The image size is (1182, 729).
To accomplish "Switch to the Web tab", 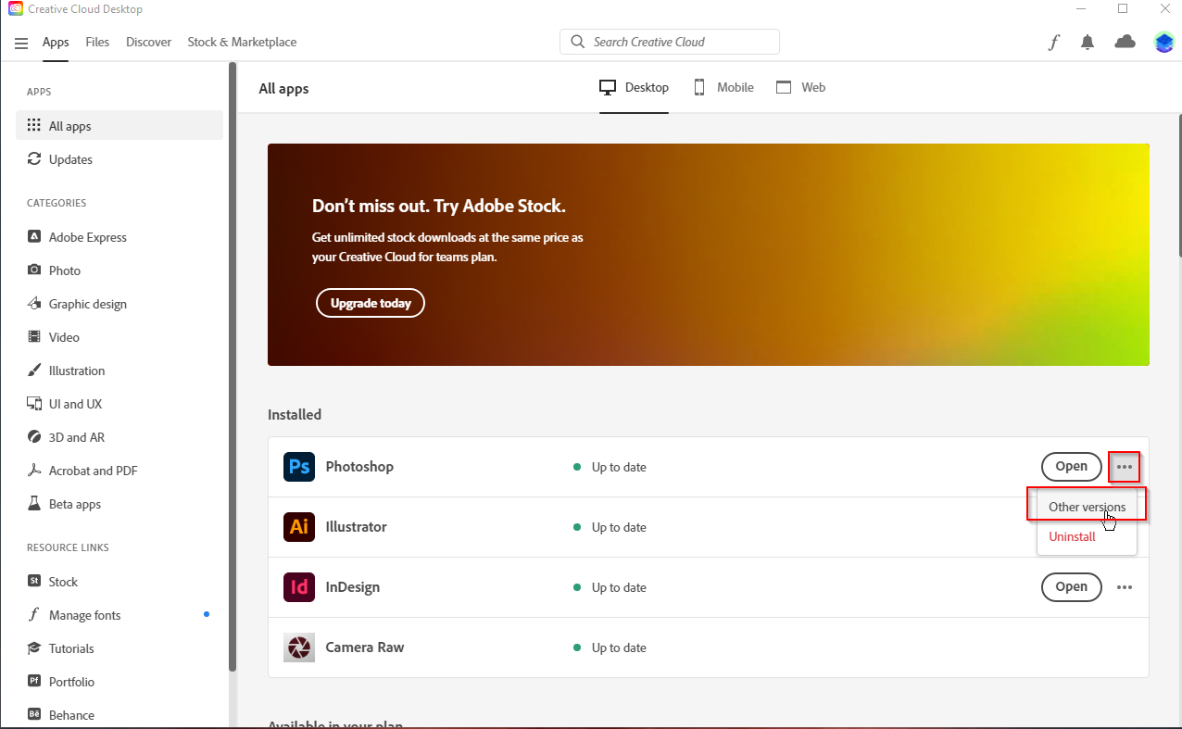I will (x=800, y=87).
